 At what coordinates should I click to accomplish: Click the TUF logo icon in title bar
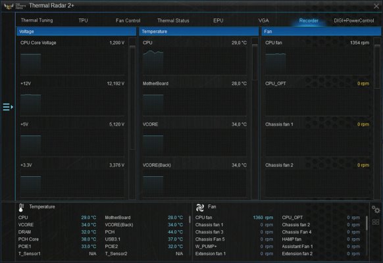pos(9,6)
